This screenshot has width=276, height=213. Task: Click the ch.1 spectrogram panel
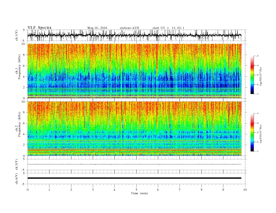(134, 71)
